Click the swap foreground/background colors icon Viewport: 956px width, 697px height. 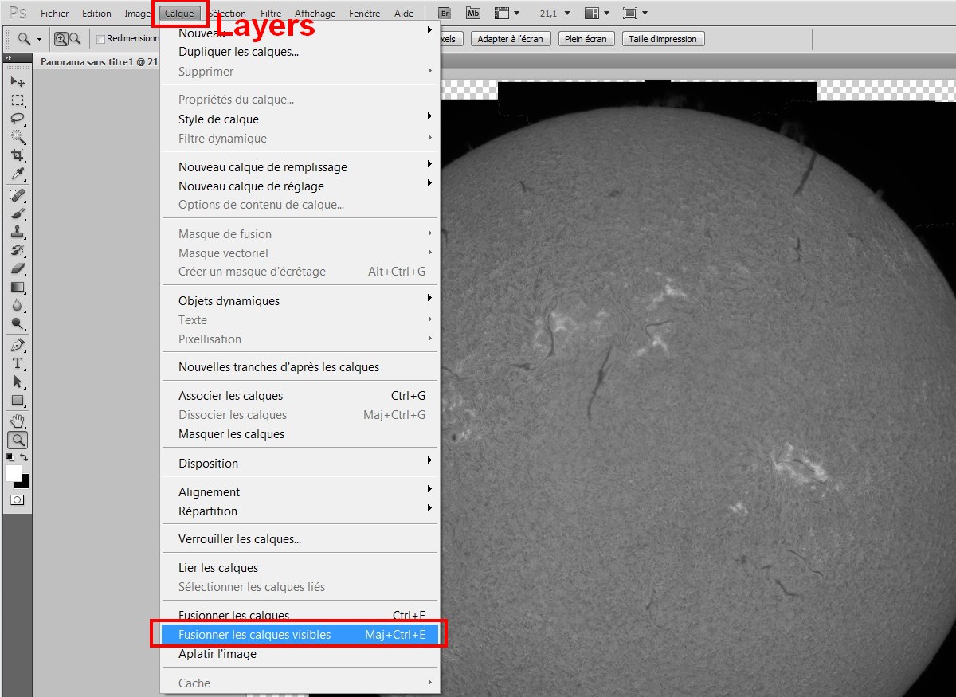[25, 457]
